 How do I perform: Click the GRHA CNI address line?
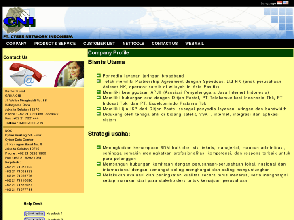[x=13, y=96]
